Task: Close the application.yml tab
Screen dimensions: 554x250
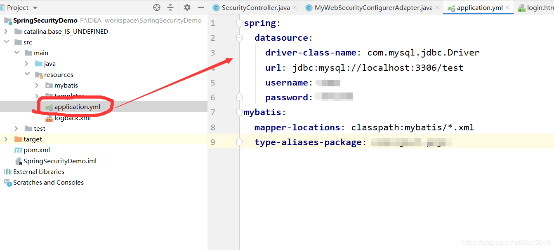Action: (x=507, y=8)
